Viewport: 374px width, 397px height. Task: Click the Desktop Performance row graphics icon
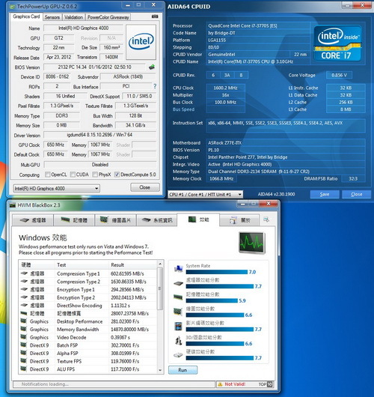23,321
